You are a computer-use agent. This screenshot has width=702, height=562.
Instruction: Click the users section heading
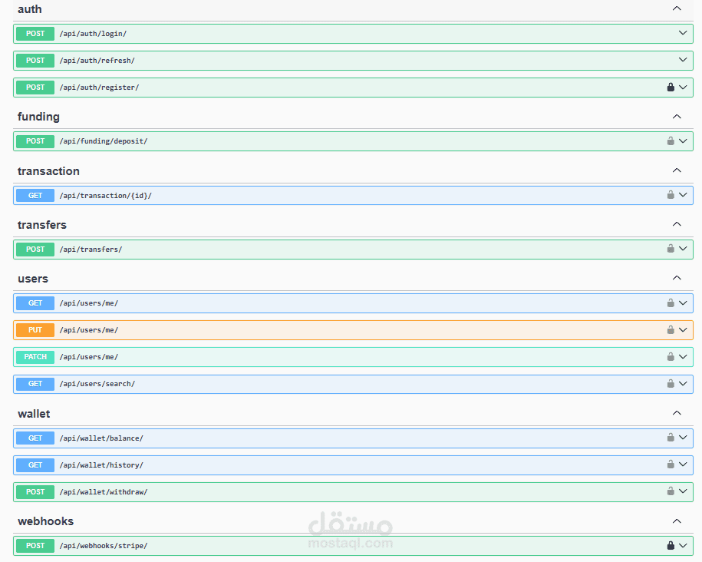[x=33, y=279]
